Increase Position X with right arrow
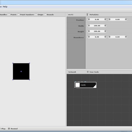 click(x=105, y=19)
